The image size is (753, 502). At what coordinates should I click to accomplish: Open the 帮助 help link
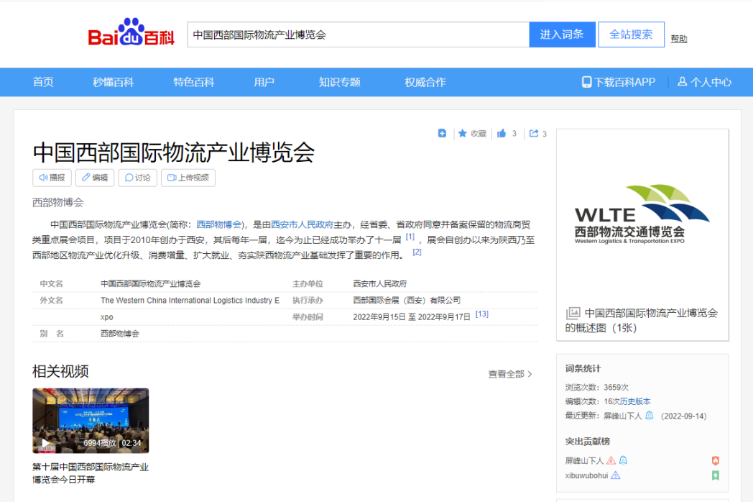[x=678, y=38]
